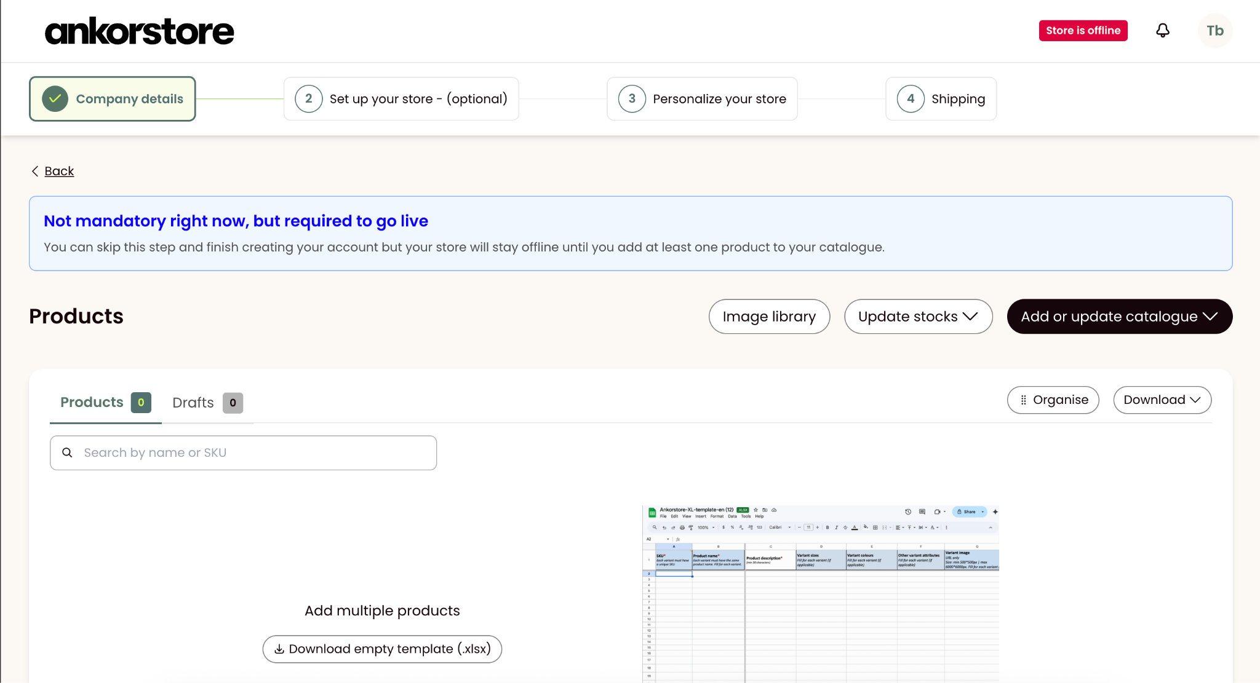Expand the Download dropdown
The image size is (1260, 683).
(1162, 400)
